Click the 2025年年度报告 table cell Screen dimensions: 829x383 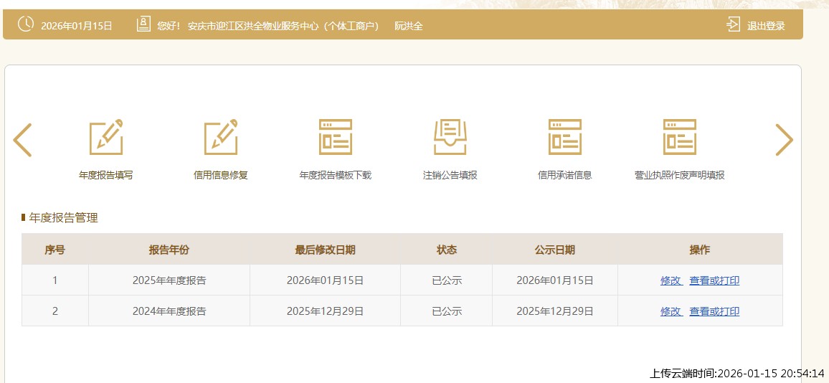(169, 280)
